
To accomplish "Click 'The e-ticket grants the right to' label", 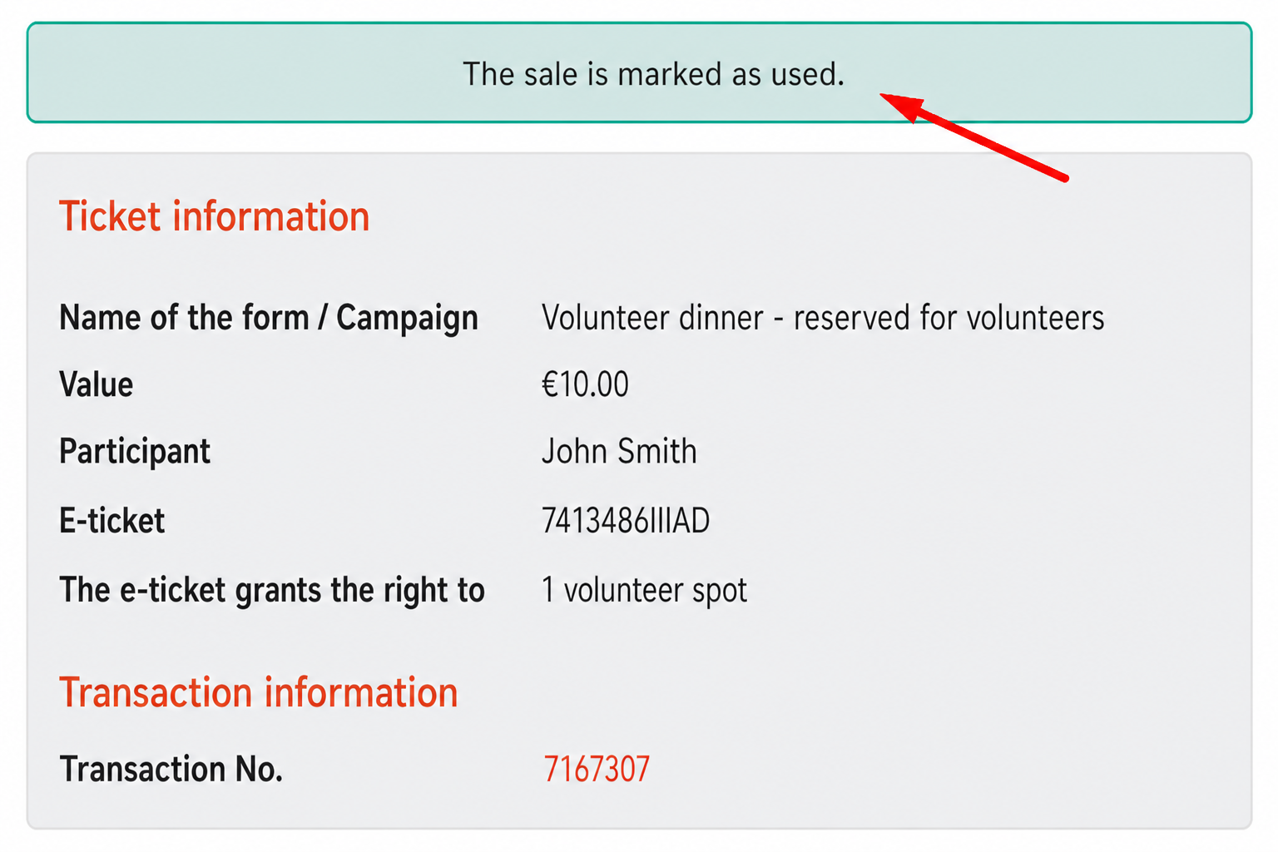I will point(272,590).
